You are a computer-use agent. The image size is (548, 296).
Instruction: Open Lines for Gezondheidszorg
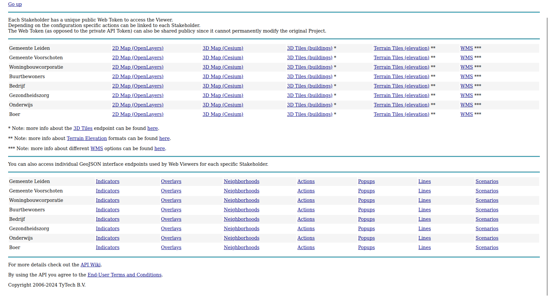[424, 229]
